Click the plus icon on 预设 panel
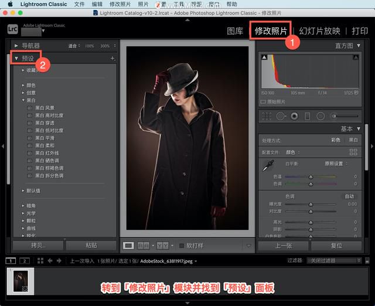Viewport: 375px width, 306px height. [112, 58]
